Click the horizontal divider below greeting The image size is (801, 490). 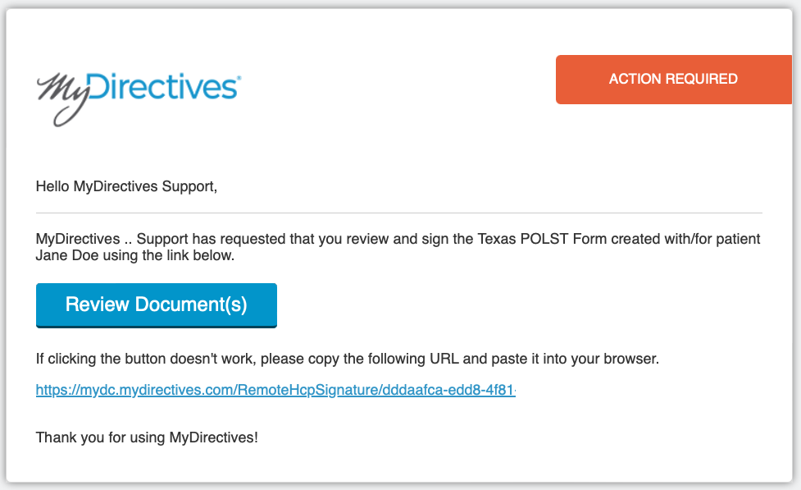pos(399,213)
